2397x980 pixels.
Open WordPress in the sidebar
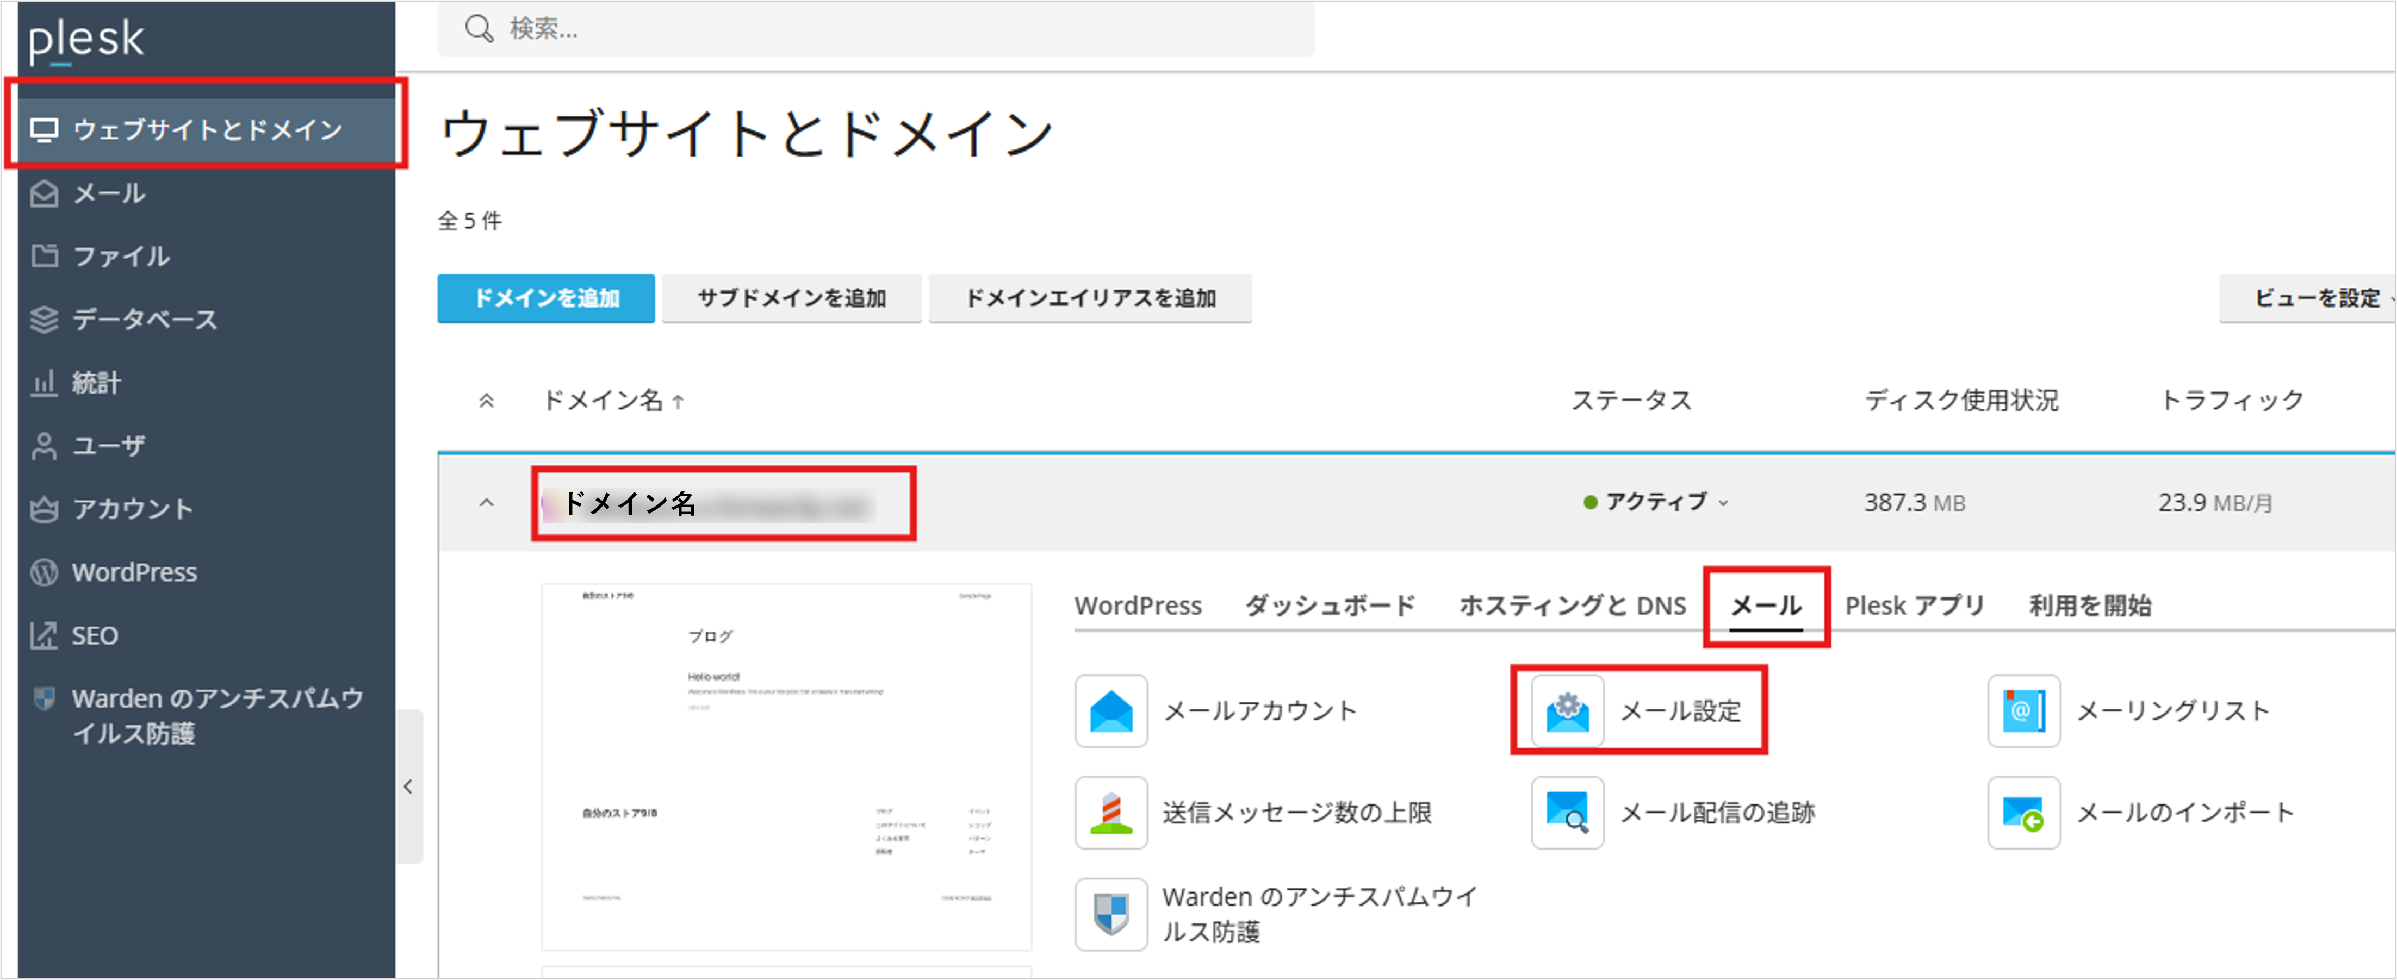(x=134, y=572)
